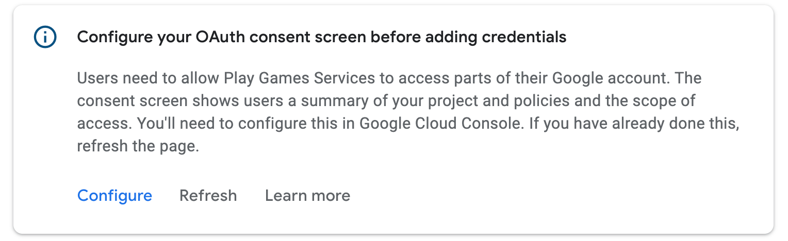Open the Configure link
Image resolution: width=788 pixels, height=241 pixels.
114,196
